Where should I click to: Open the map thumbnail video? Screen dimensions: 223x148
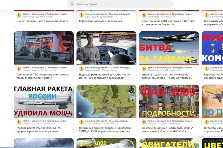click(106, 101)
